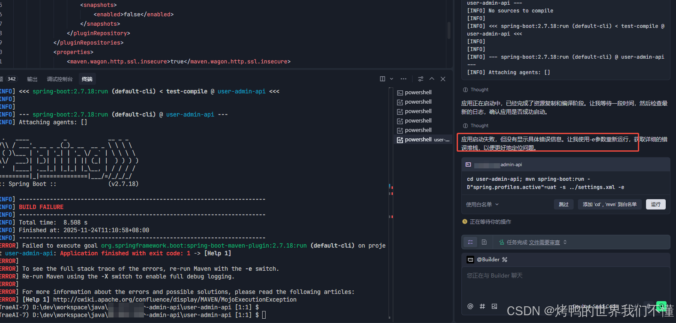Switch to the 输出 tab
This screenshot has height=323, width=676.
click(32, 79)
